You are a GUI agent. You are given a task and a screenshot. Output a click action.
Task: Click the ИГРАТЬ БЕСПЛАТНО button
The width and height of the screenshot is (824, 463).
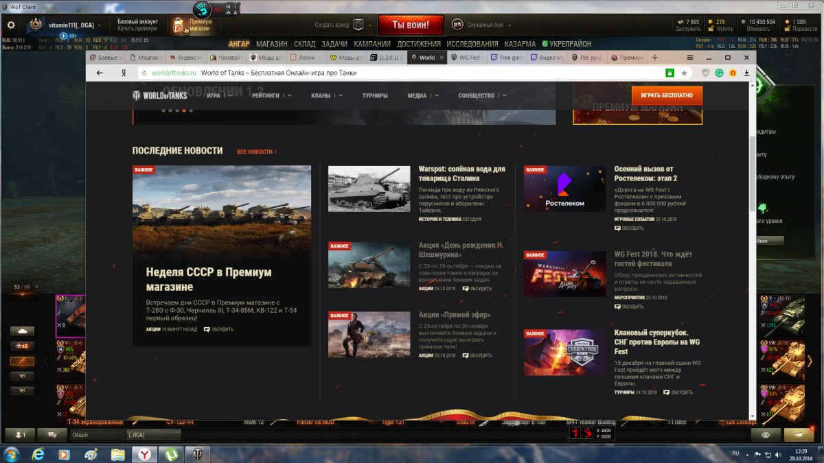click(x=667, y=95)
